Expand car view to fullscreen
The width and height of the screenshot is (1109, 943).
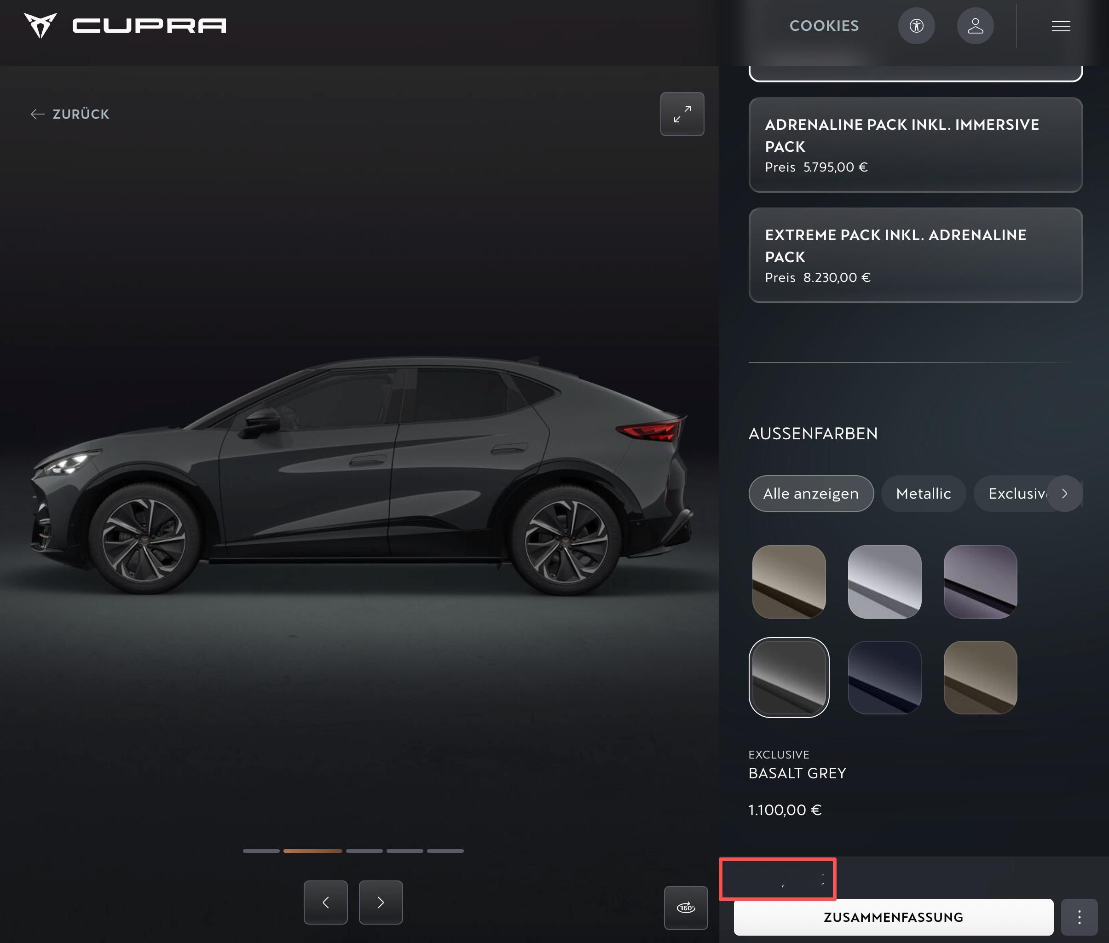682,114
